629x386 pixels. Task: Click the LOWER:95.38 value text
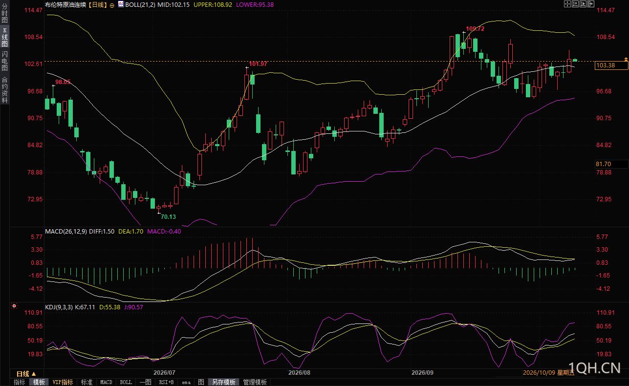click(255, 4)
